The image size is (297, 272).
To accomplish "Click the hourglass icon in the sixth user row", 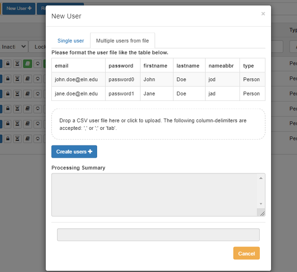I will point(17,139).
